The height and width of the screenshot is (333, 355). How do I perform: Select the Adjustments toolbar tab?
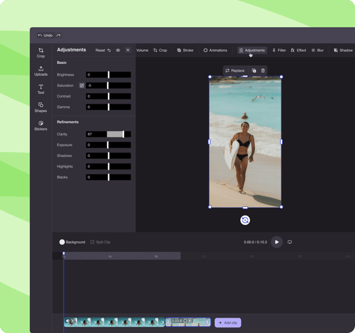[252, 50]
